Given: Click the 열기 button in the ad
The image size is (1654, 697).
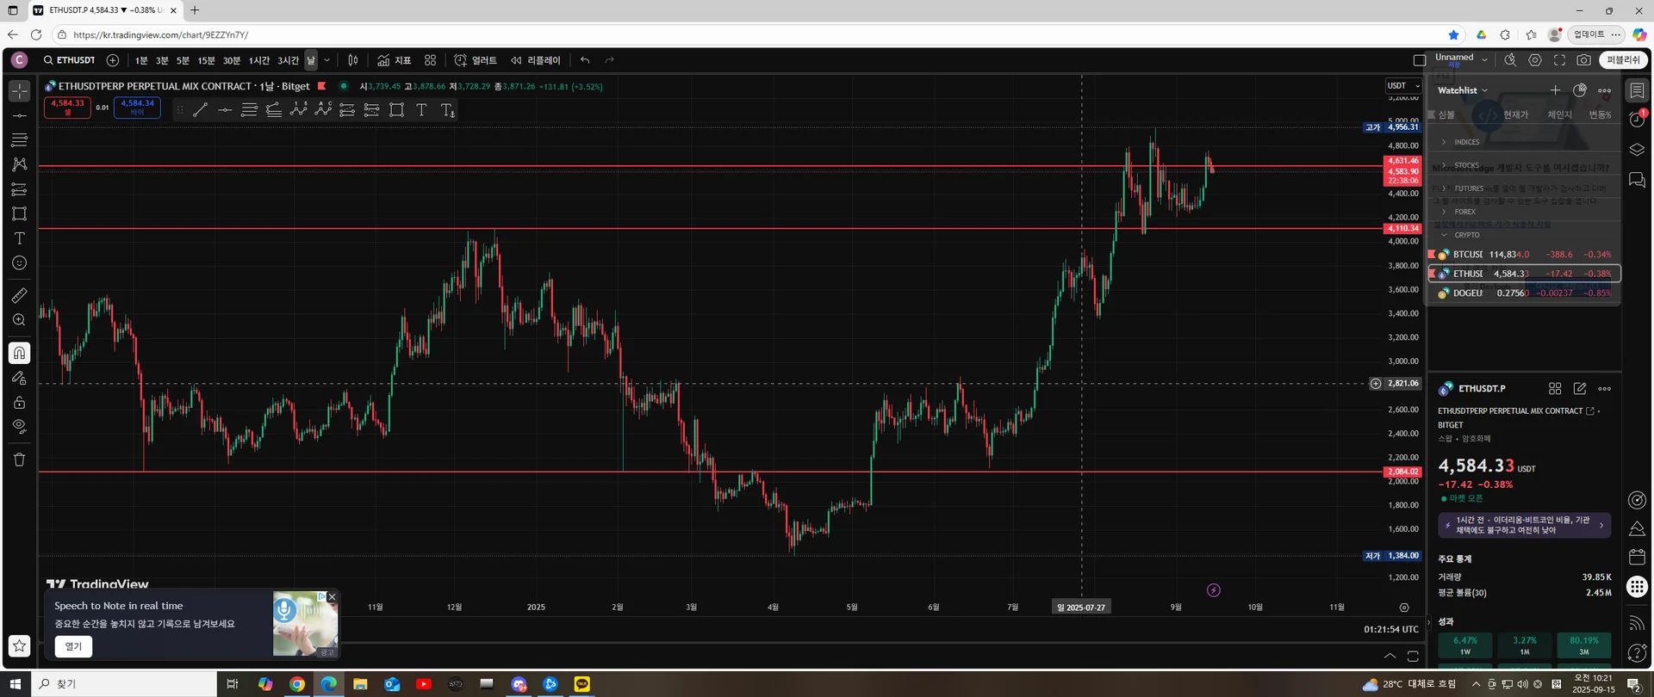Looking at the screenshot, I should pos(73,646).
